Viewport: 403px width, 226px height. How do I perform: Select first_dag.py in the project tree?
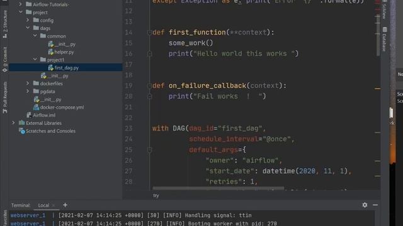[x=67, y=68]
